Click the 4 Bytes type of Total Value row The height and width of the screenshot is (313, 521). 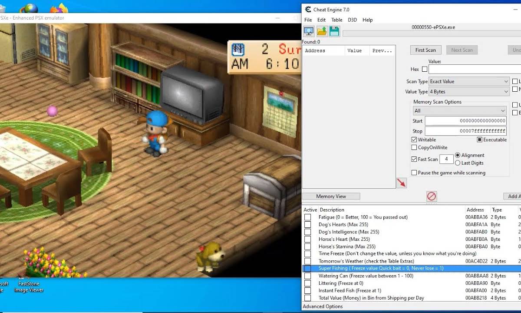498,298
